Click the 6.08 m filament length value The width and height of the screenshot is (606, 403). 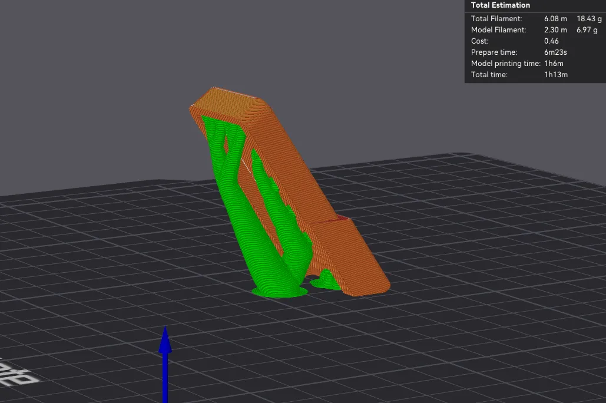pyautogui.click(x=555, y=19)
